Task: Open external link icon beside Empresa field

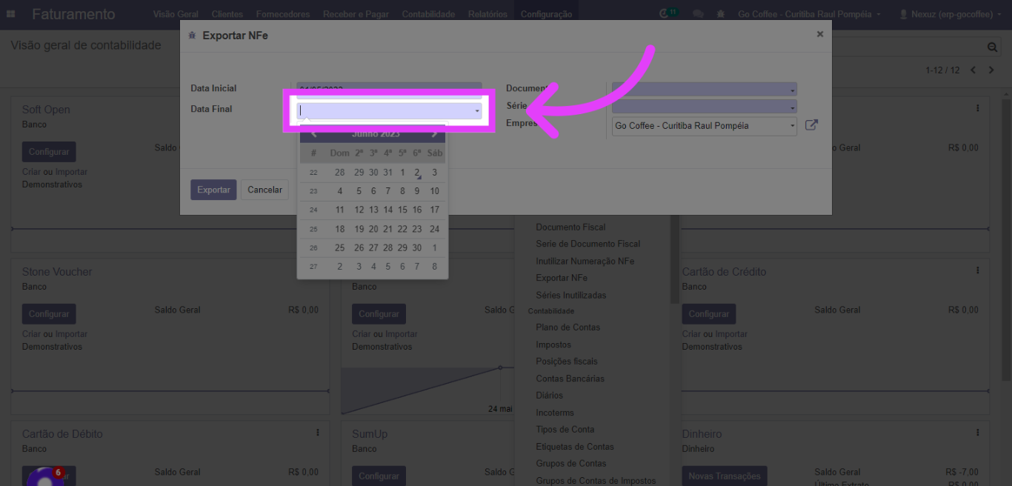Action: [811, 125]
